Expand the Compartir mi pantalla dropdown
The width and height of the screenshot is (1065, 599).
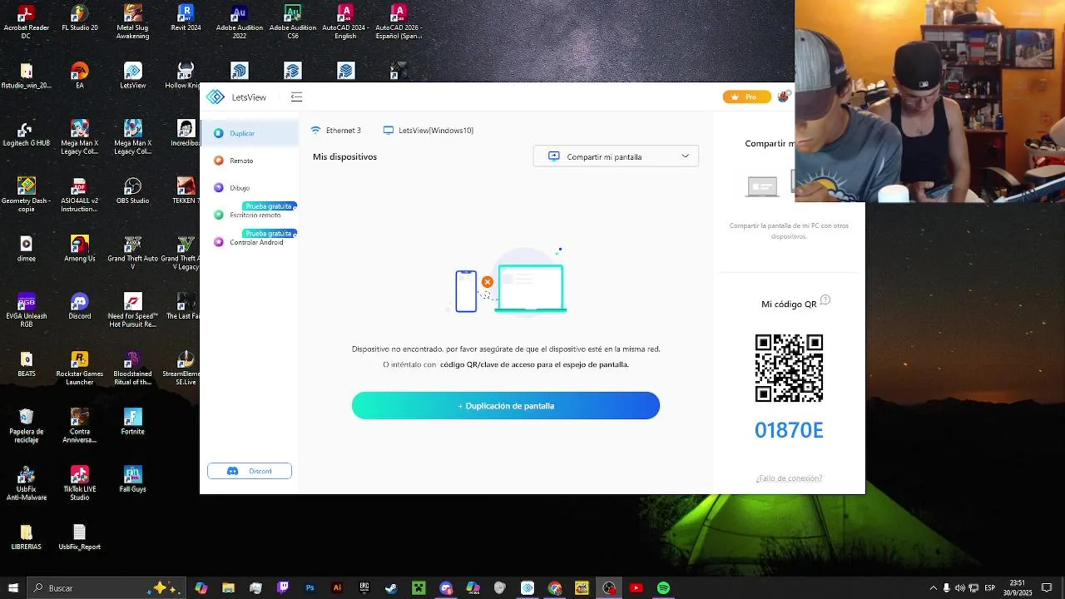(x=616, y=156)
